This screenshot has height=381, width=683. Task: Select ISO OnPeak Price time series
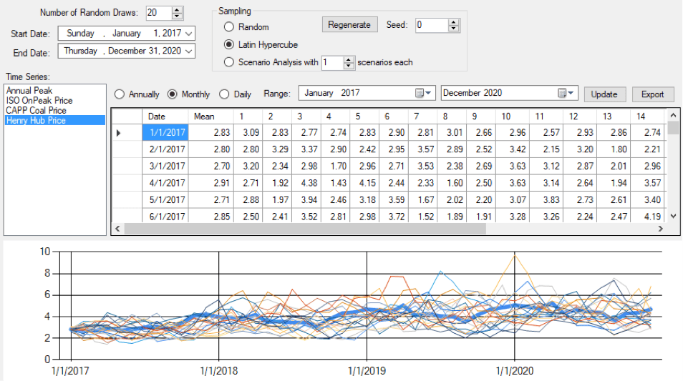tap(39, 101)
